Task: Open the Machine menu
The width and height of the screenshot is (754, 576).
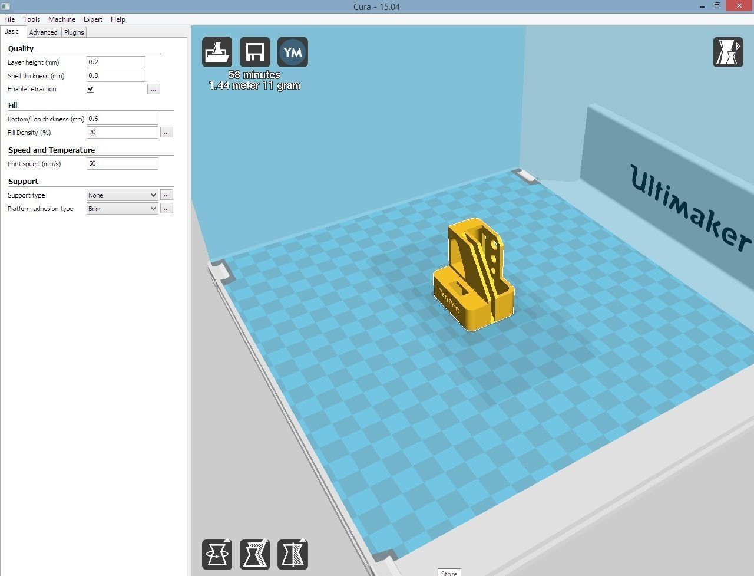Action: coord(61,19)
